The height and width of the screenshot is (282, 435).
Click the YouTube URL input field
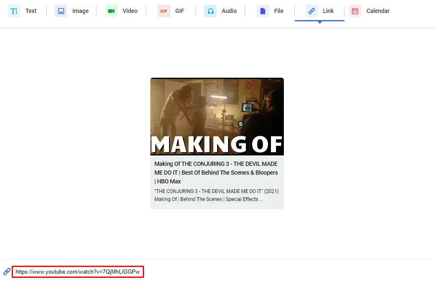click(78, 272)
